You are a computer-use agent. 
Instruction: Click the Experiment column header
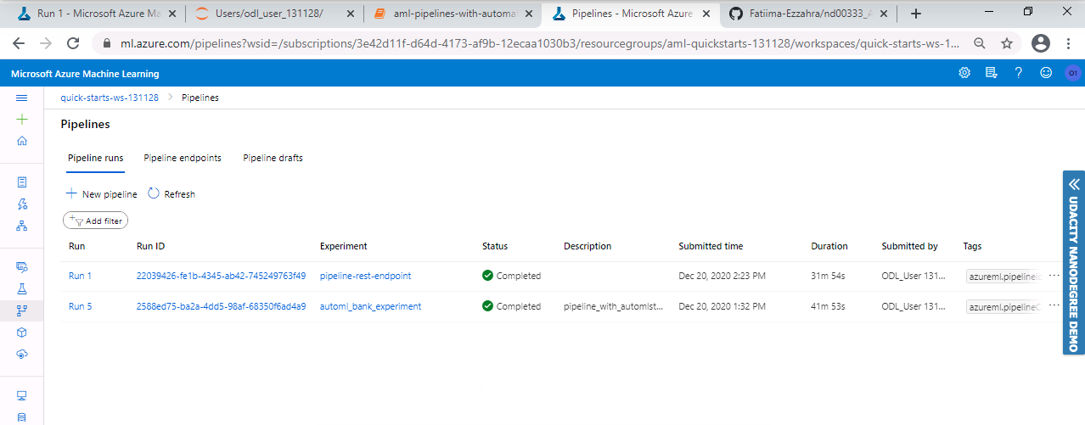(x=344, y=246)
